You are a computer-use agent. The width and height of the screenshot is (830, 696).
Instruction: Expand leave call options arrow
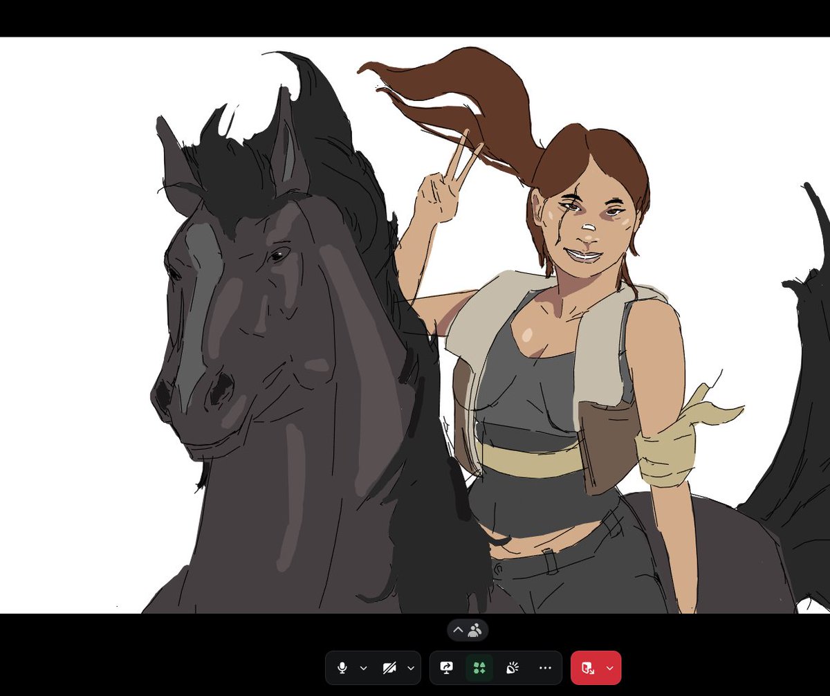pyautogui.click(x=609, y=668)
